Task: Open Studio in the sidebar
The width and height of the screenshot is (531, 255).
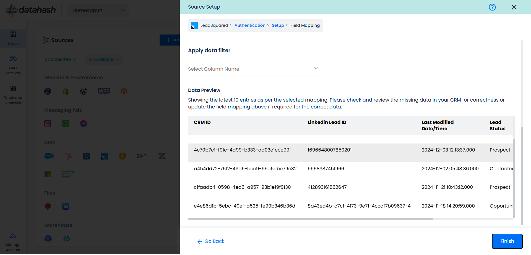Action: (x=13, y=38)
